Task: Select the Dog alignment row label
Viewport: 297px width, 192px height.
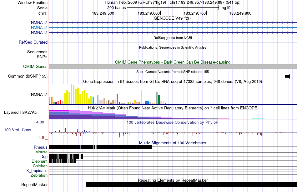Action: pos(44,157)
